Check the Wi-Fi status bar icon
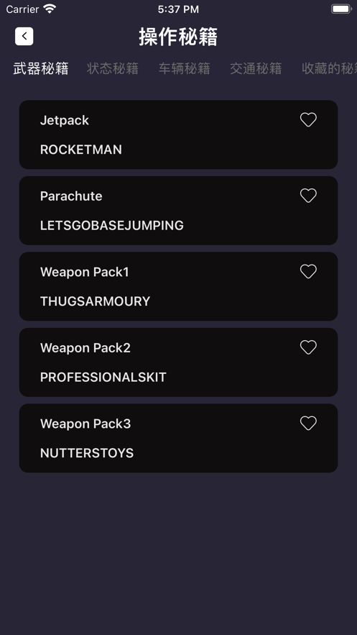357x635 pixels. (50, 9)
